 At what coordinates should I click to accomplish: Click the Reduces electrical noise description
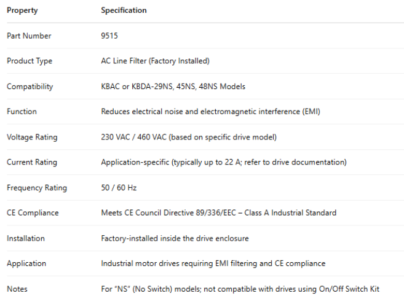point(210,112)
